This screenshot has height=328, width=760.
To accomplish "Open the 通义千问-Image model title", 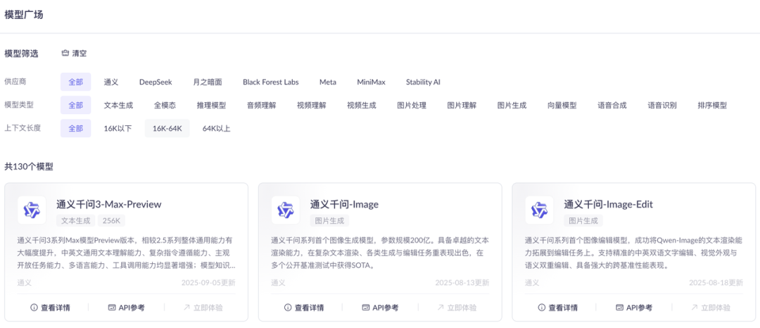I will click(x=344, y=204).
